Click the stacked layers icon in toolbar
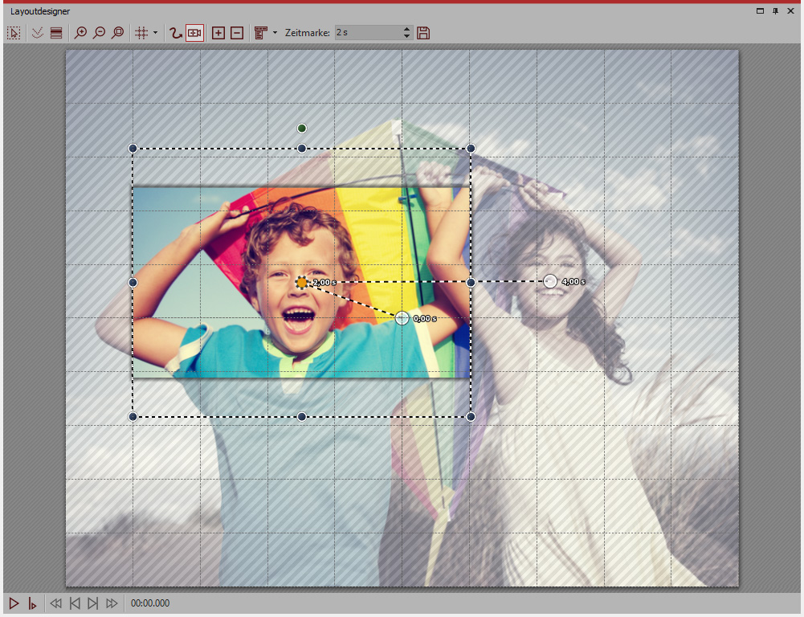 pyautogui.click(x=56, y=33)
